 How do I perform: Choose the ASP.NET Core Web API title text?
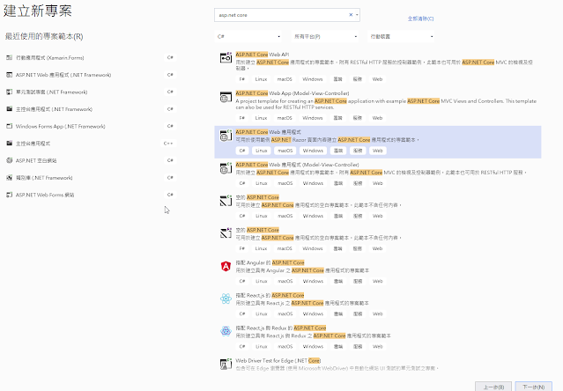263,55
